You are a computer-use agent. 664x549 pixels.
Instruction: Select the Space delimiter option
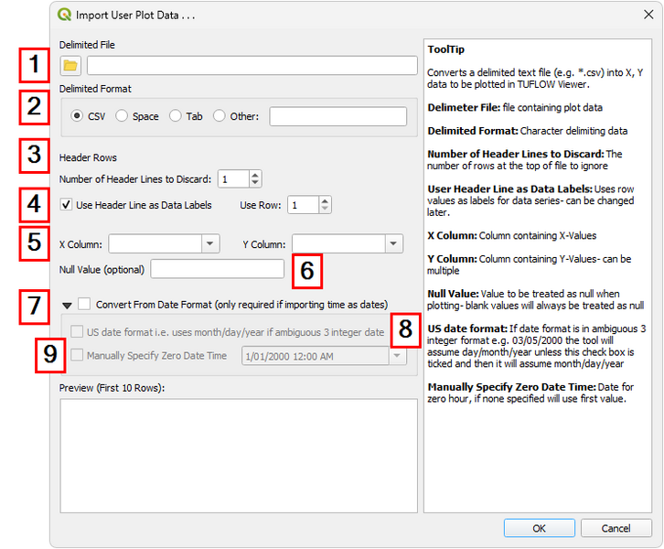(x=122, y=116)
